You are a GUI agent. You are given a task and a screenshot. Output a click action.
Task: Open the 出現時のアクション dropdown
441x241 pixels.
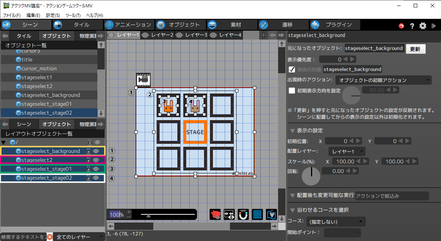pos(383,80)
